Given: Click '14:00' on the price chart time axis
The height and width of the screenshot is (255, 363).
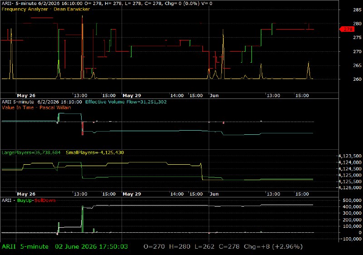Looking at the screenshot, I should 177,95.
